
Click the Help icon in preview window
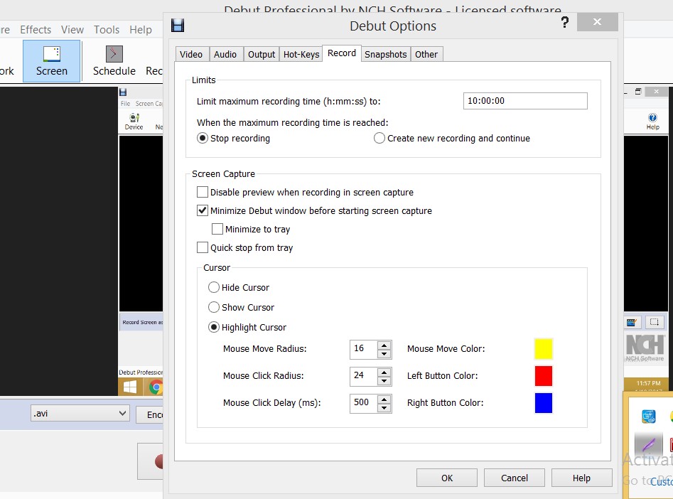[x=652, y=121]
